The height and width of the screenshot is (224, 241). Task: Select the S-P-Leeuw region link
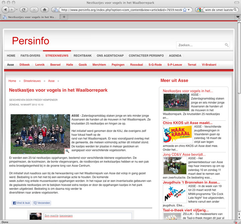point(175,65)
